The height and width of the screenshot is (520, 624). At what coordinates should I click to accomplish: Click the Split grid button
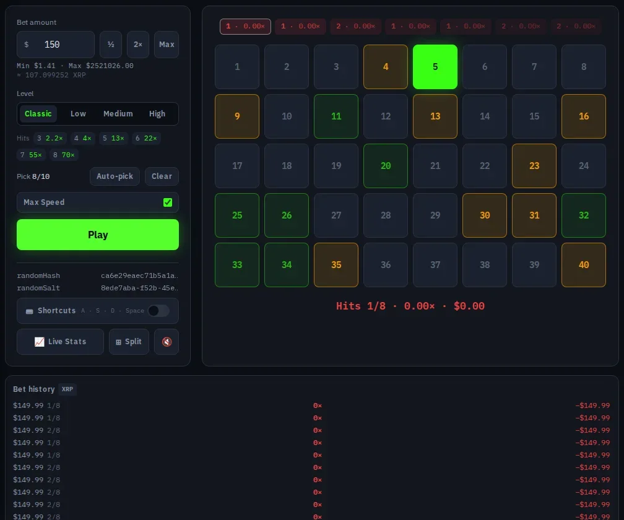pyautogui.click(x=129, y=341)
